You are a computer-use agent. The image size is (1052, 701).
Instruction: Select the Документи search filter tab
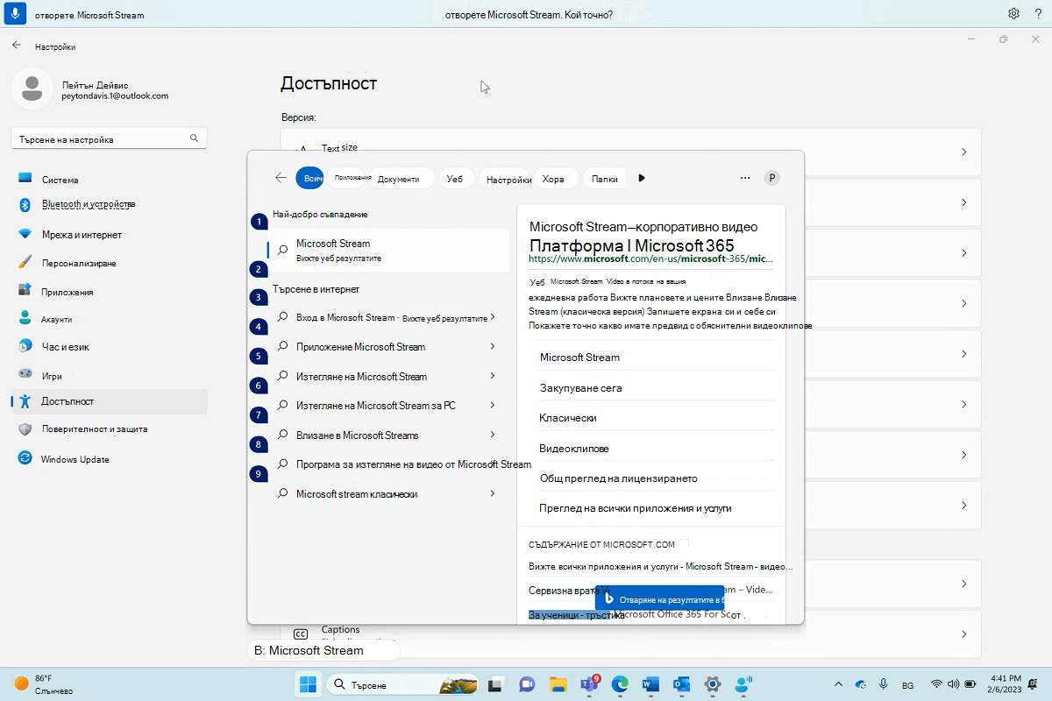[403, 178]
